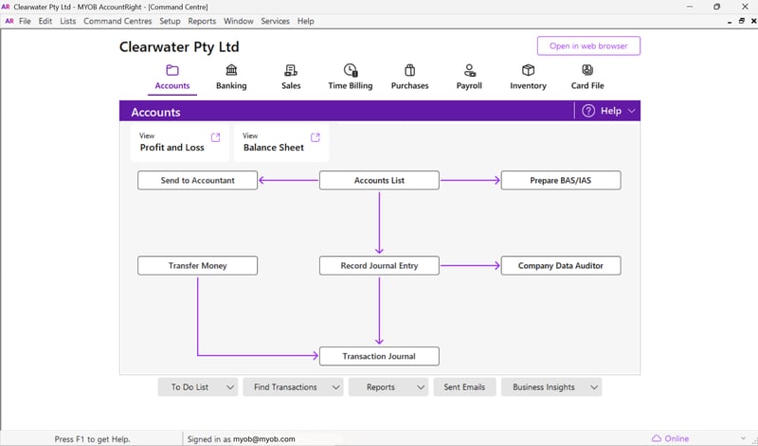
Task: Click the Signed in as myob@myob.com text
Action: tap(242, 439)
